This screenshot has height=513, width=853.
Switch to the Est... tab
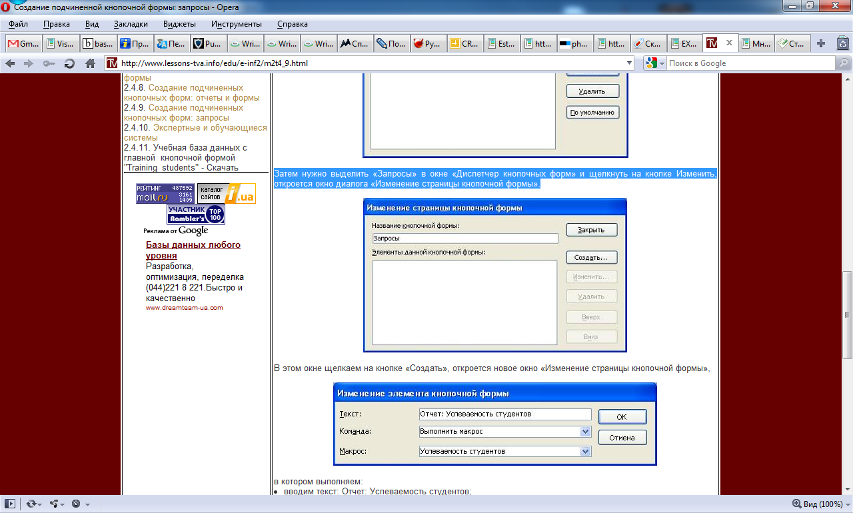[x=502, y=44]
